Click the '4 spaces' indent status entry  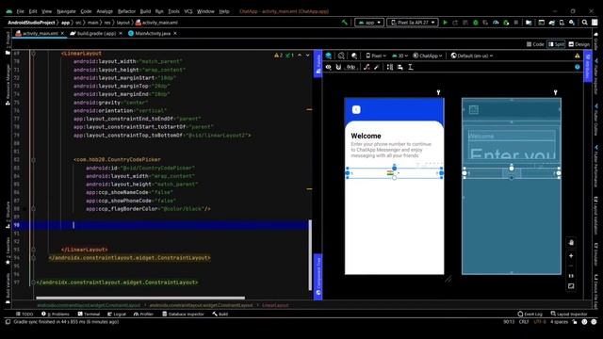[x=559, y=322]
